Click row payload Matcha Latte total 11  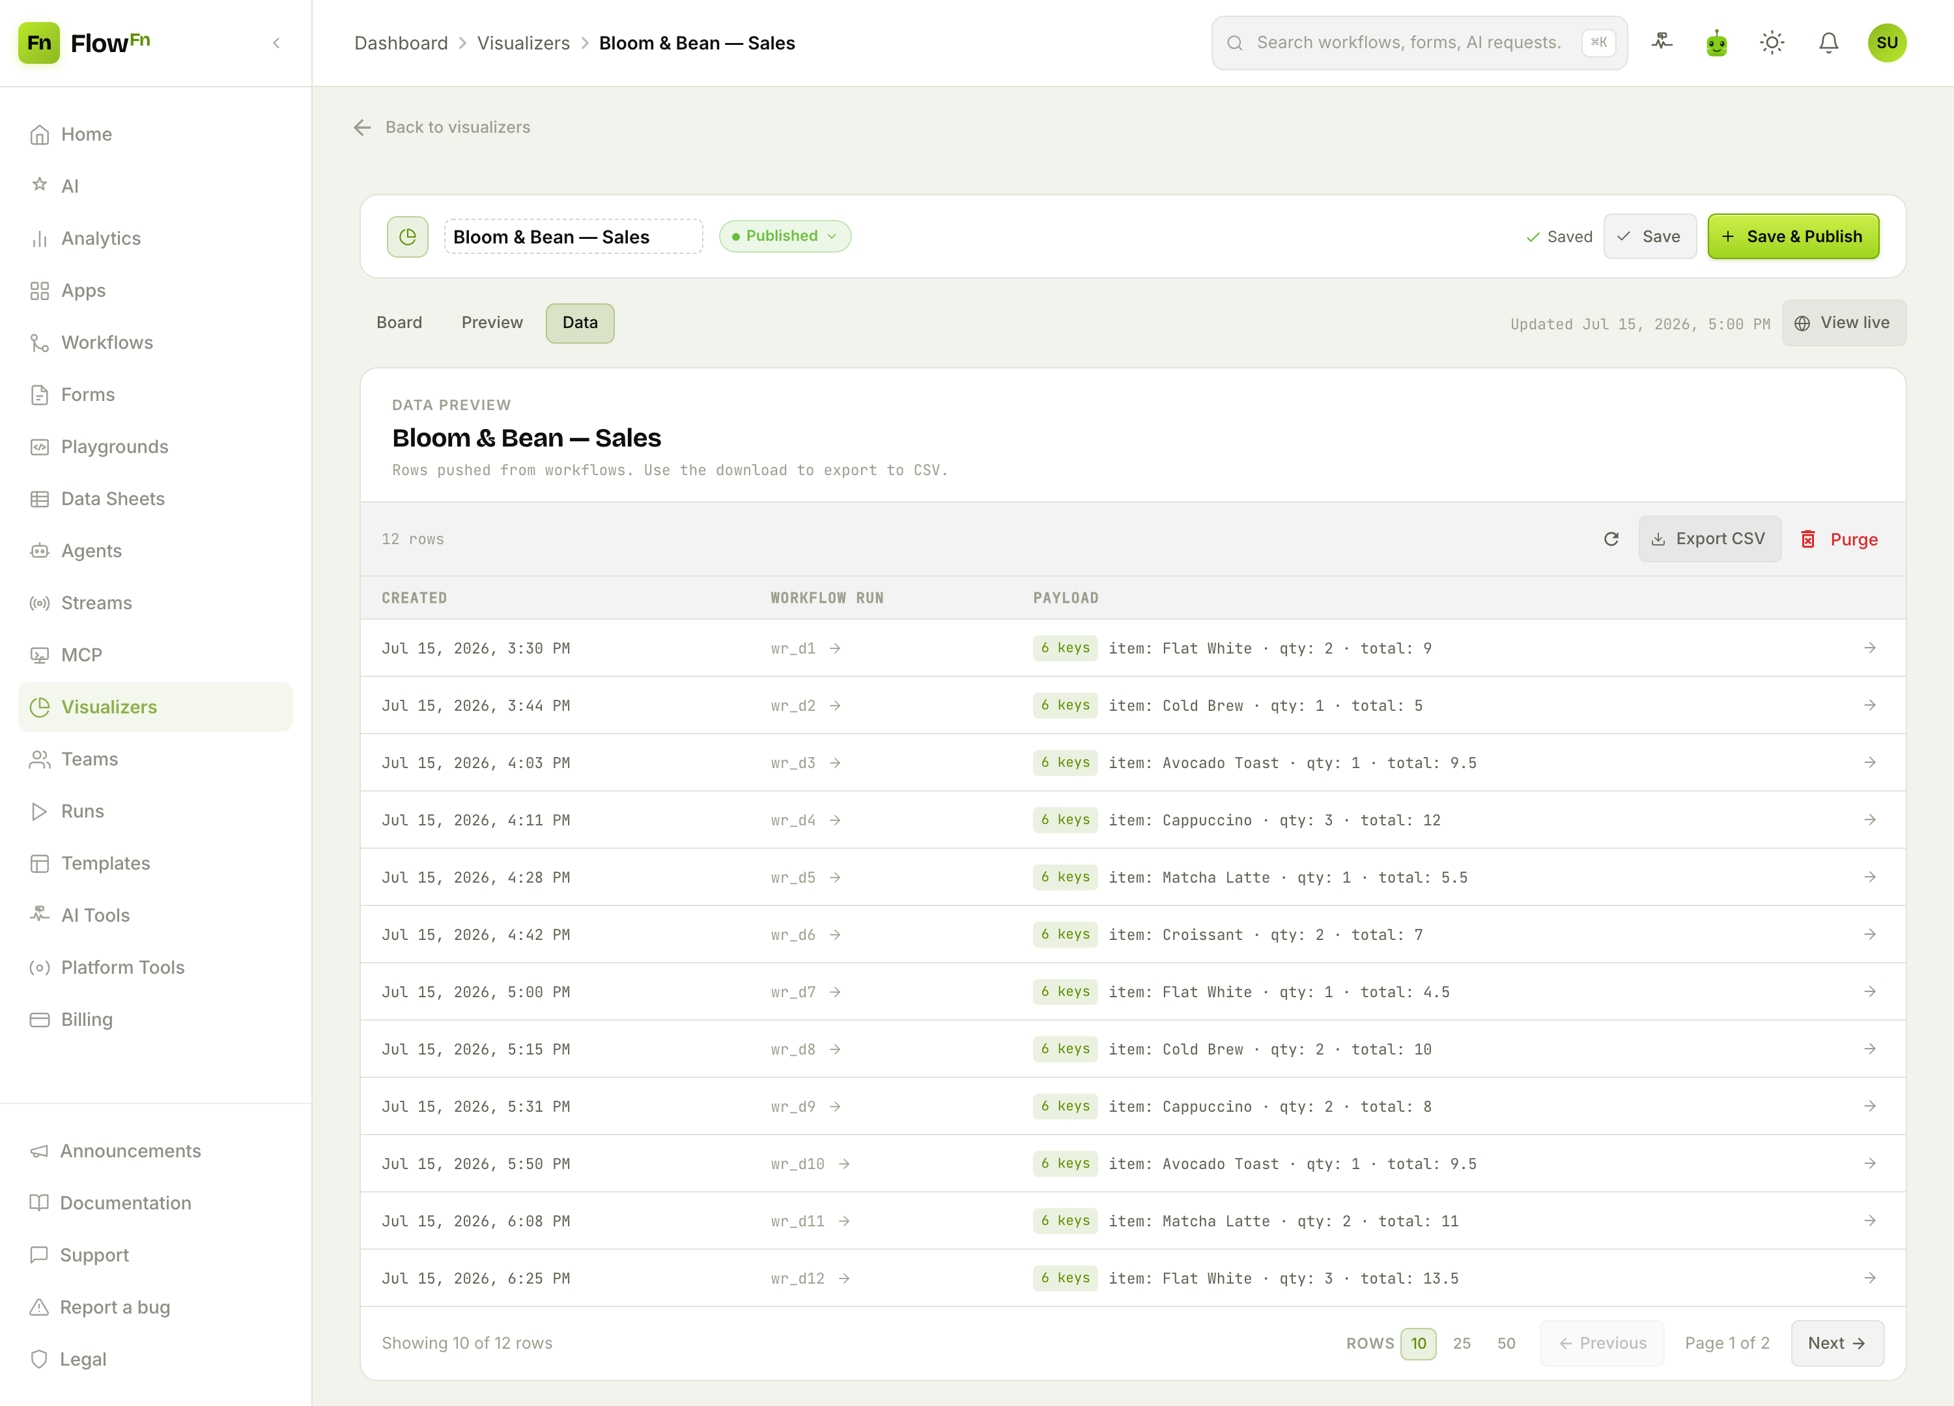pos(1284,1221)
